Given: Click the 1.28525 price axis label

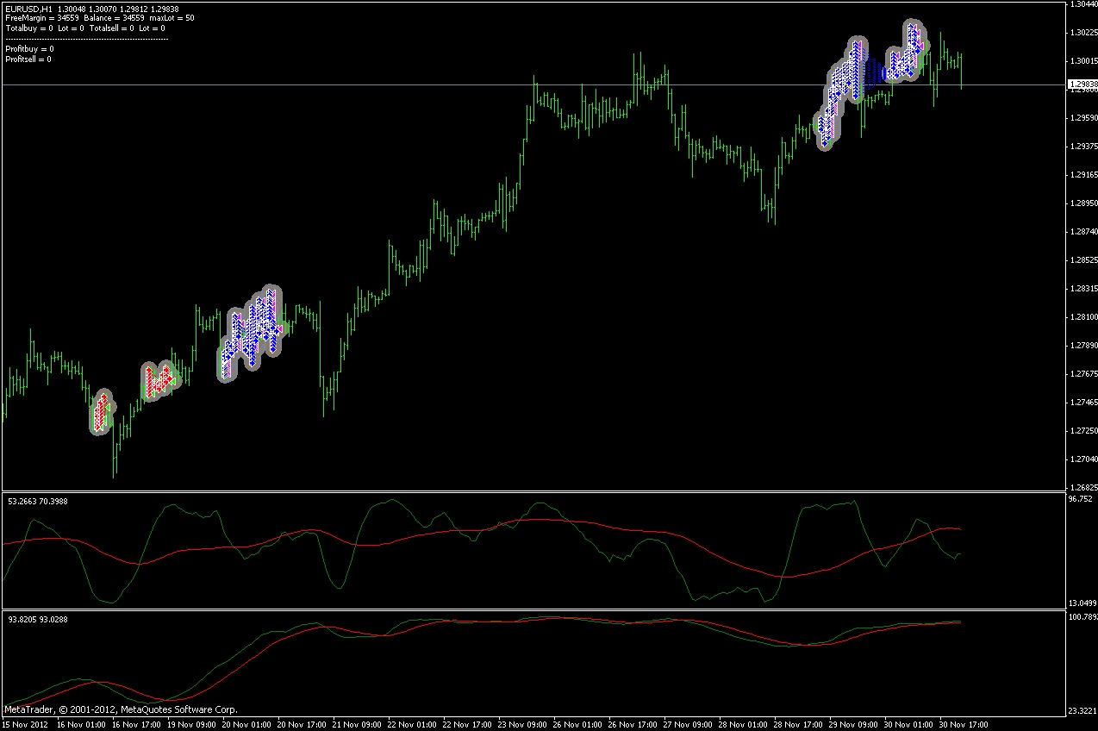Looking at the screenshot, I should (1082, 260).
